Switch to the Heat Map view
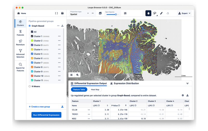208x131 pixels. (95, 89)
